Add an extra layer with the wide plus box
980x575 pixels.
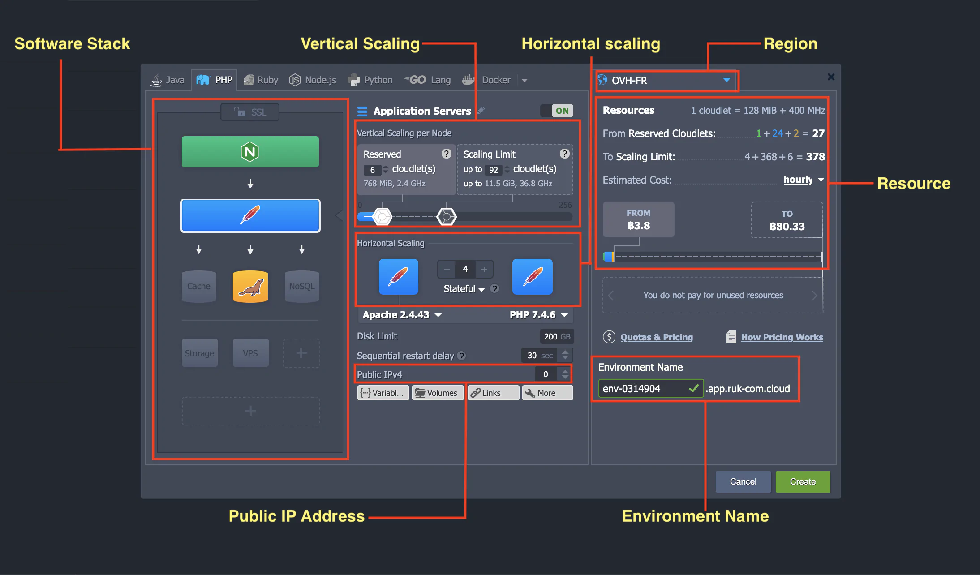[x=250, y=411]
